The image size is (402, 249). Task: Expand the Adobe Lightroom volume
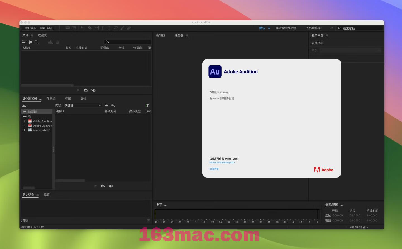tap(25, 126)
